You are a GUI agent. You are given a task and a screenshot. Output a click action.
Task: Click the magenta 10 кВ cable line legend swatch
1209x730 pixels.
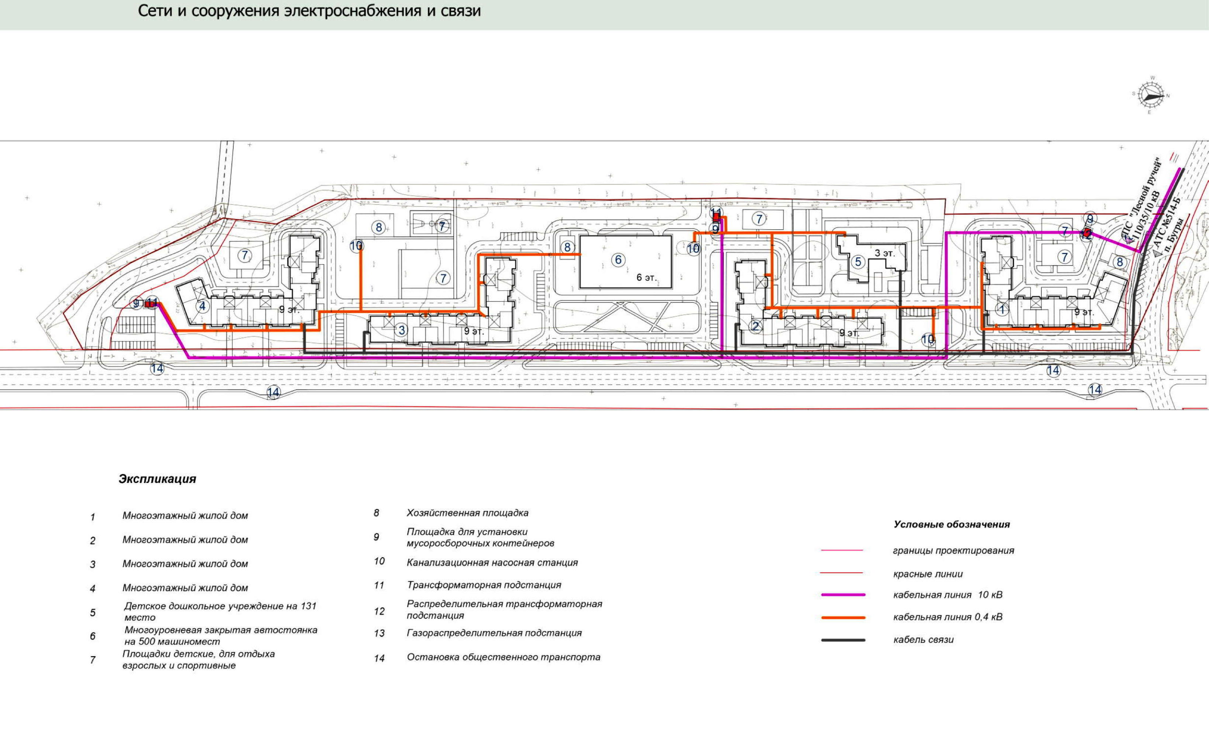(843, 594)
